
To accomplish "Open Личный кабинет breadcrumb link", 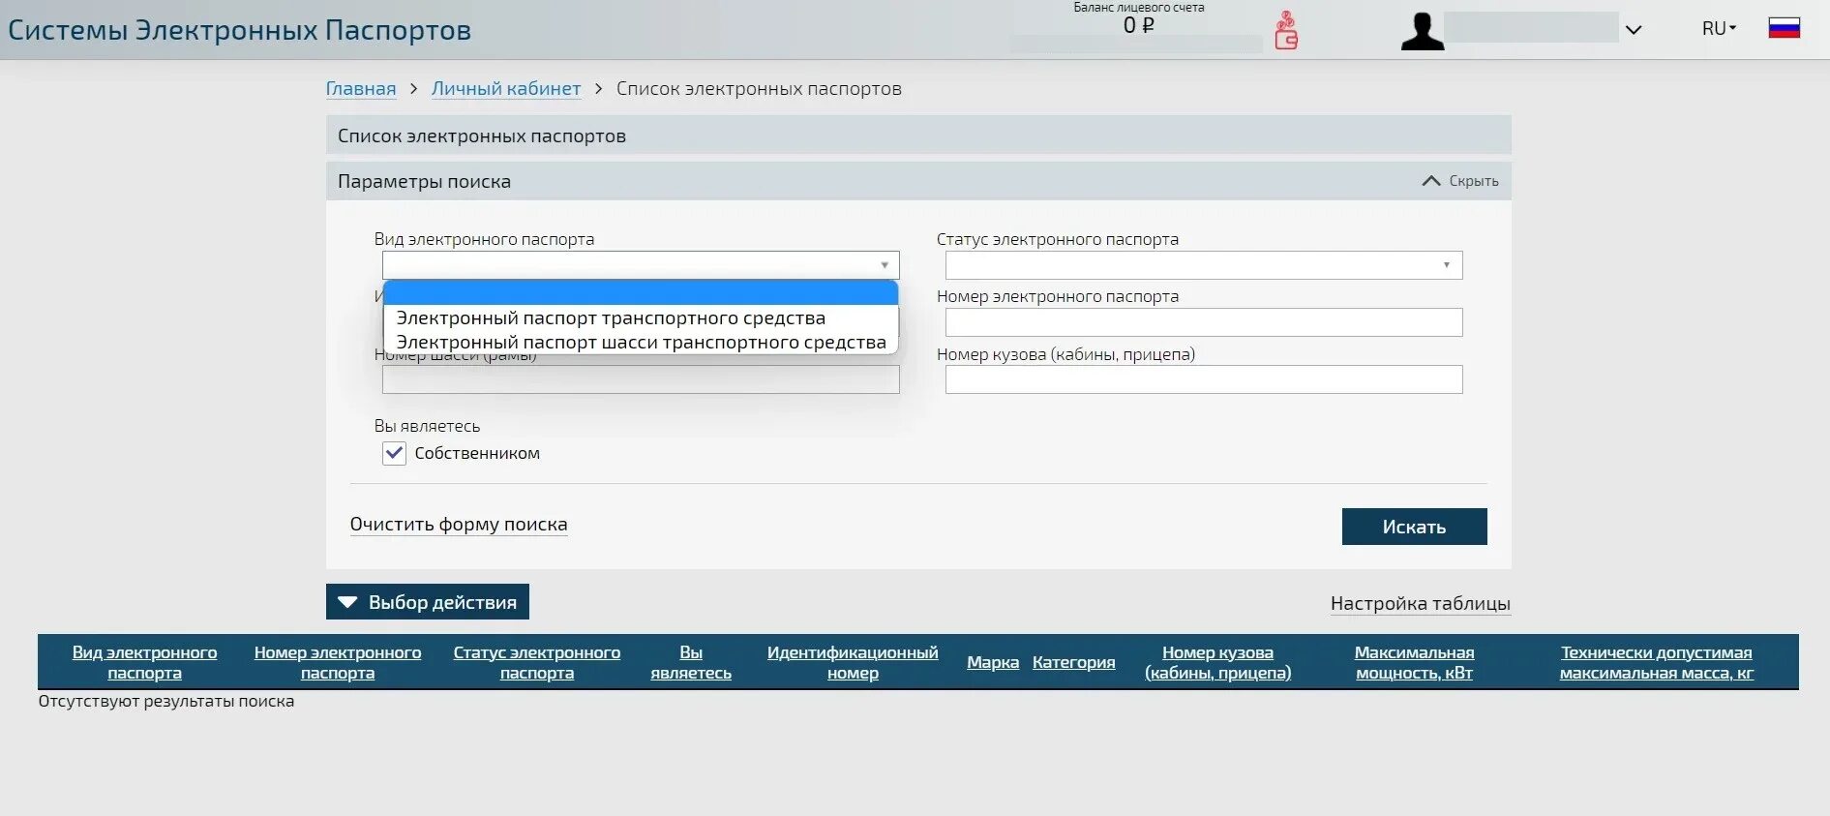I will 506,88.
